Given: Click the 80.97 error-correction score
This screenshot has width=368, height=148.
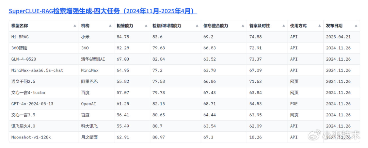Looking at the screenshot, I should (x=158, y=137).
